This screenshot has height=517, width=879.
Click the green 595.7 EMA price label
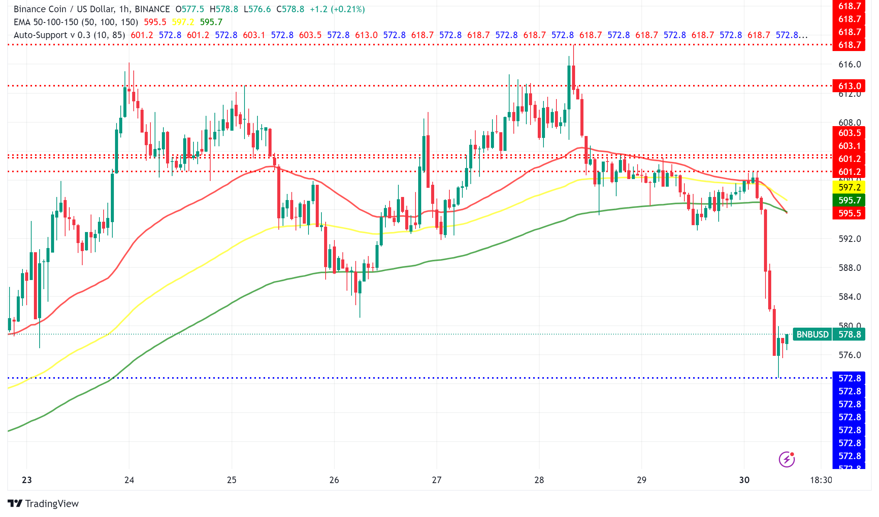tap(849, 200)
